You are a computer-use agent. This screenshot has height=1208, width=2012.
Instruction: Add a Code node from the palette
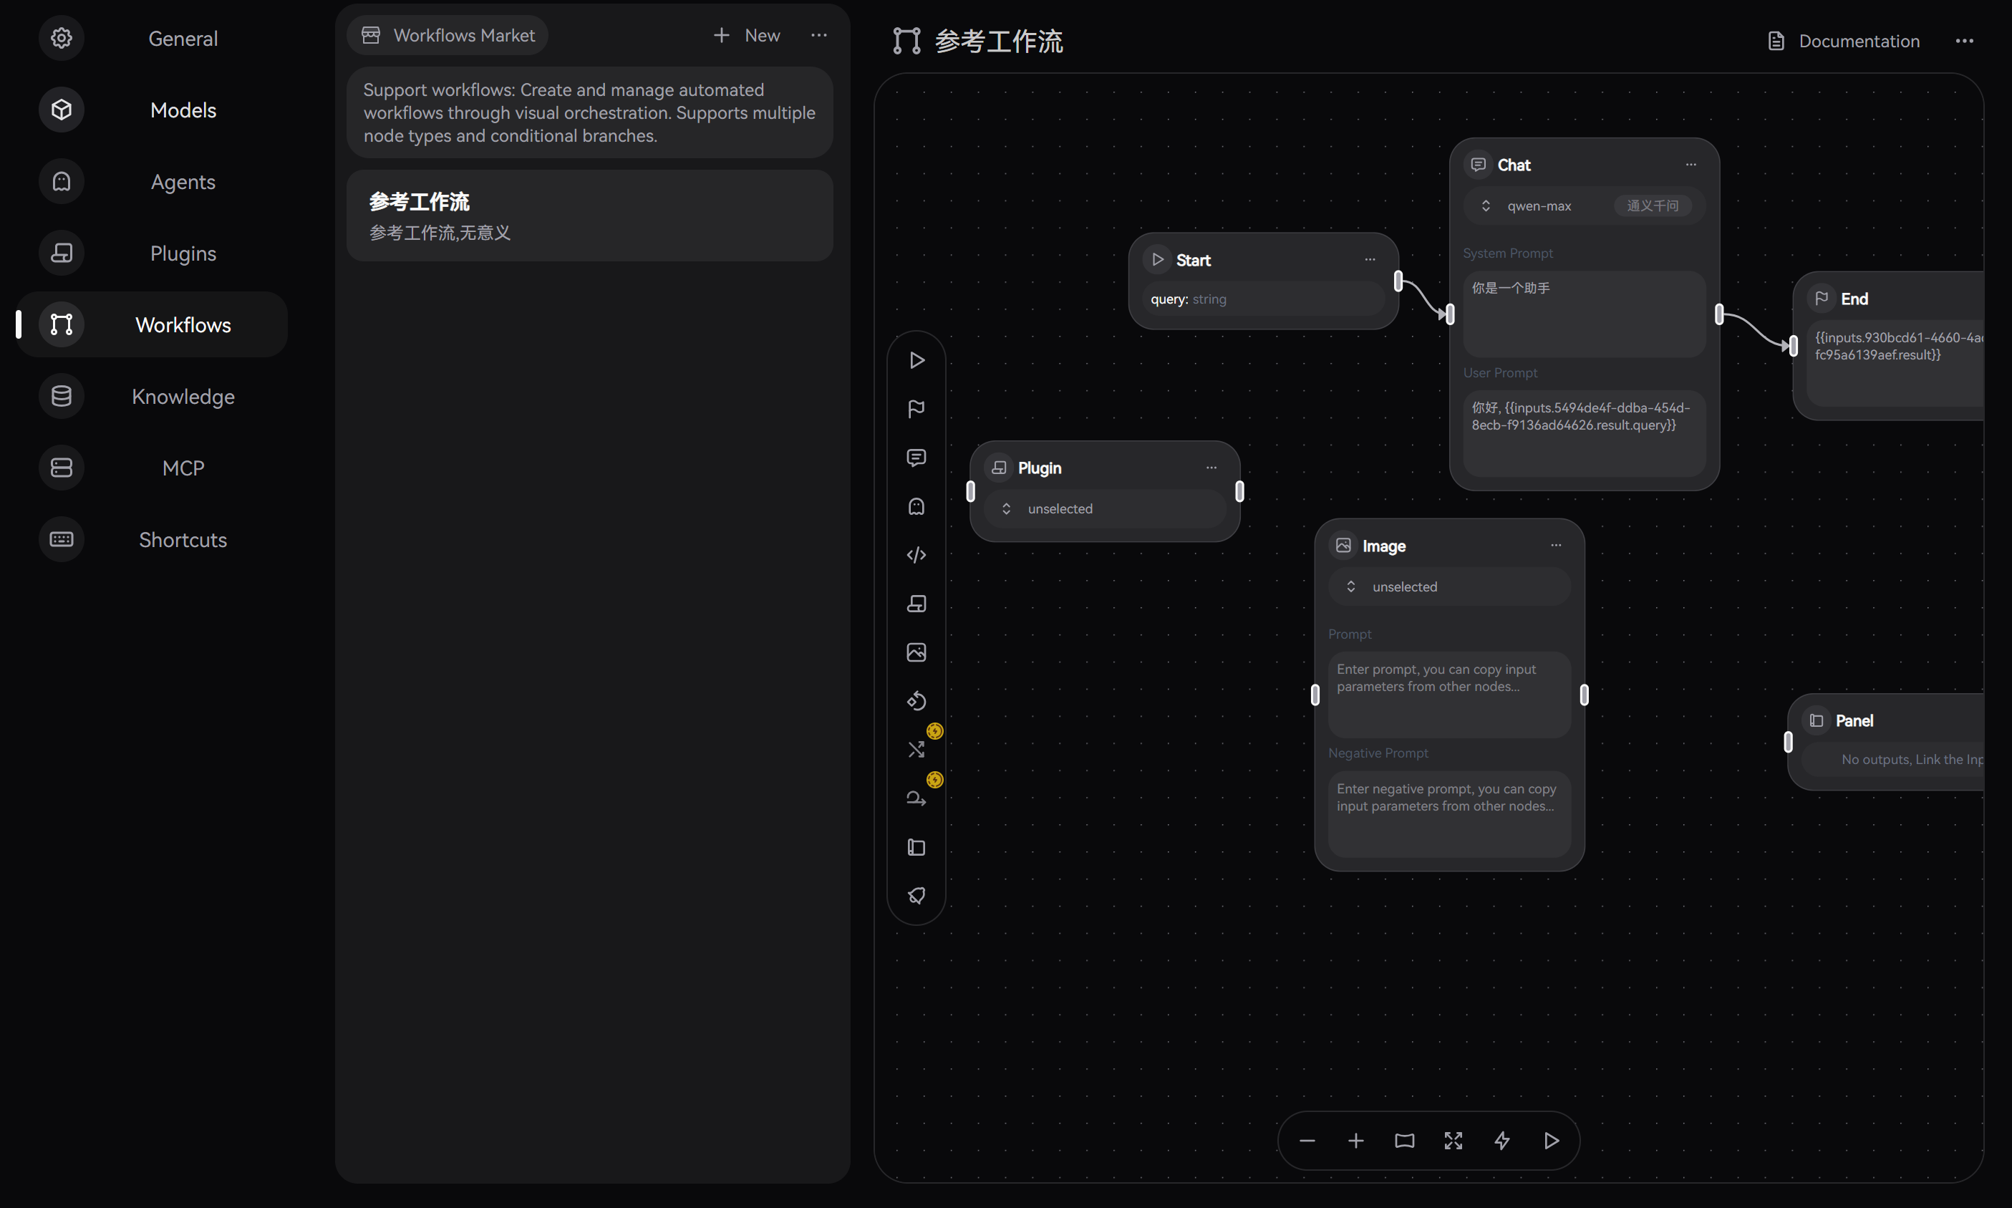(x=916, y=555)
